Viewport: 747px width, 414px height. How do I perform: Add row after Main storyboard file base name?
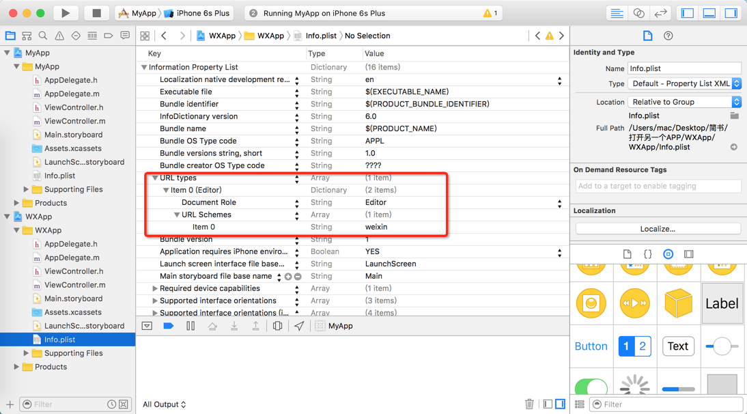pos(288,276)
